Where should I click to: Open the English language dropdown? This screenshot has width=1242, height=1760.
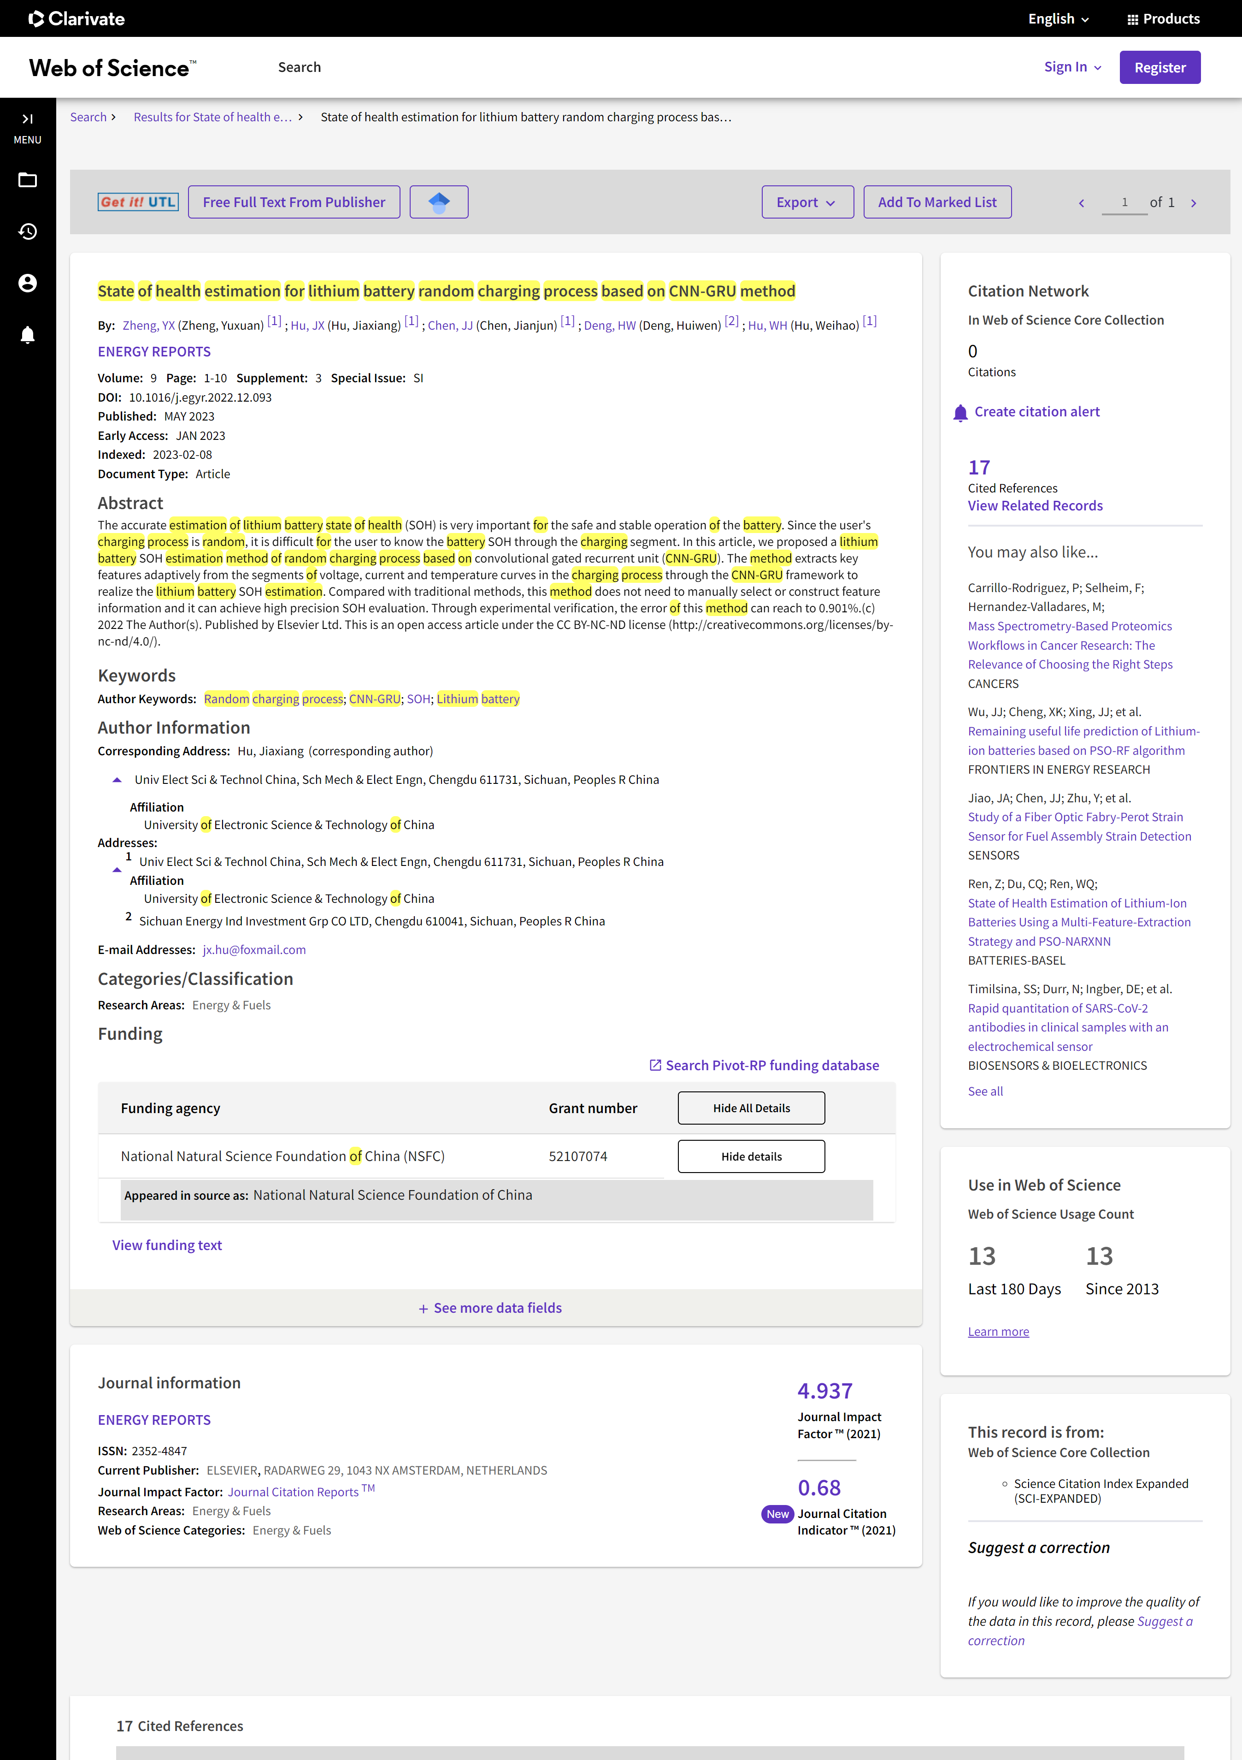[1059, 19]
